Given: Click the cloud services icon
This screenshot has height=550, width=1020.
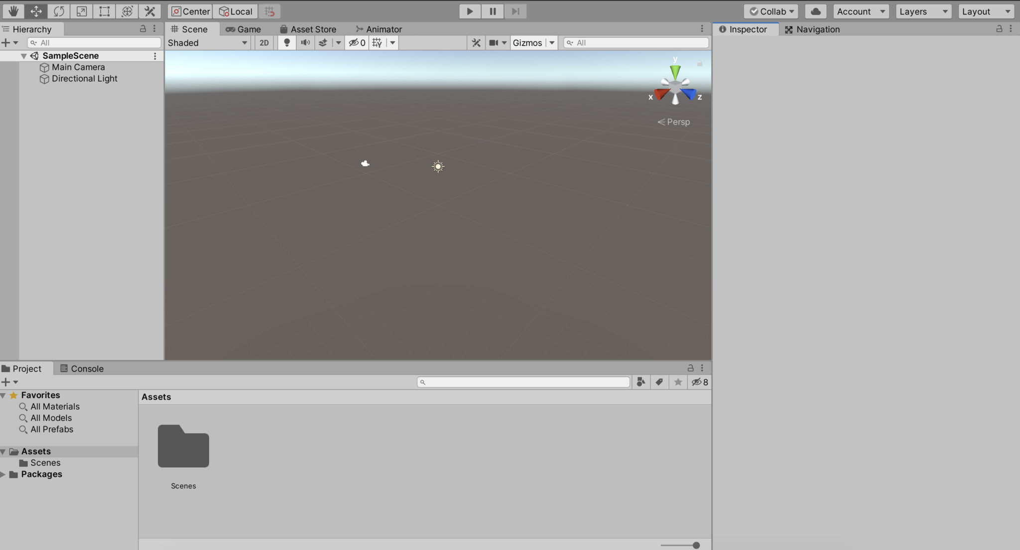Looking at the screenshot, I should tap(815, 11).
